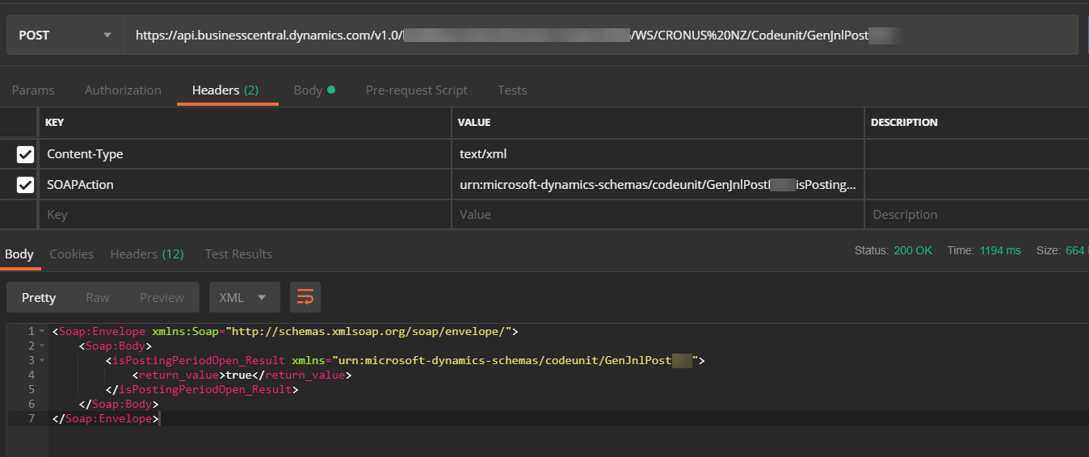
Task: Switch response view to Preview
Action: (x=162, y=298)
